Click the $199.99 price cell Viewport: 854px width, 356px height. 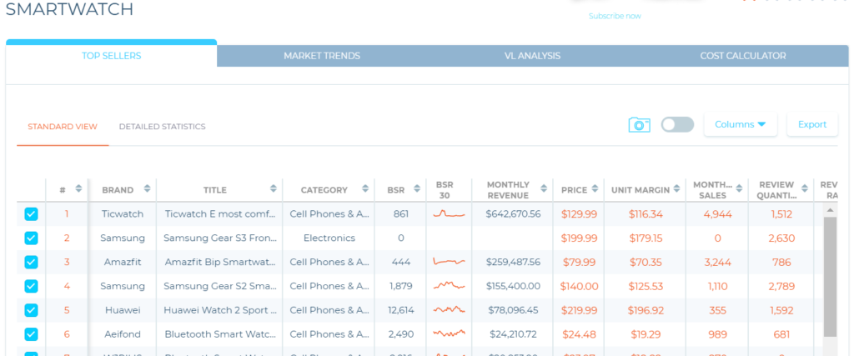coord(579,238)
